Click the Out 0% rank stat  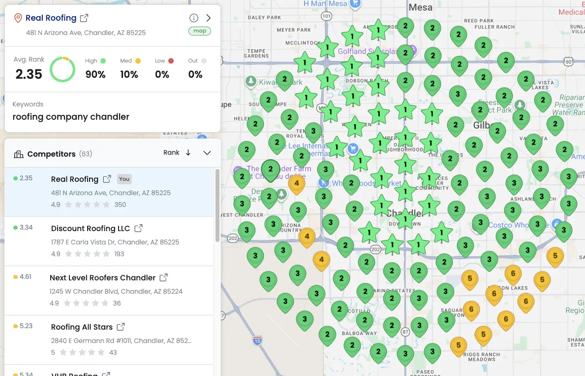tap(196, 69)
